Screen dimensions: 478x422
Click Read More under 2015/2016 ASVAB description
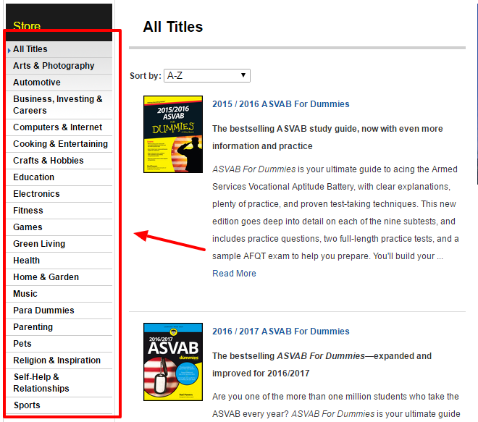coord(234,274)
